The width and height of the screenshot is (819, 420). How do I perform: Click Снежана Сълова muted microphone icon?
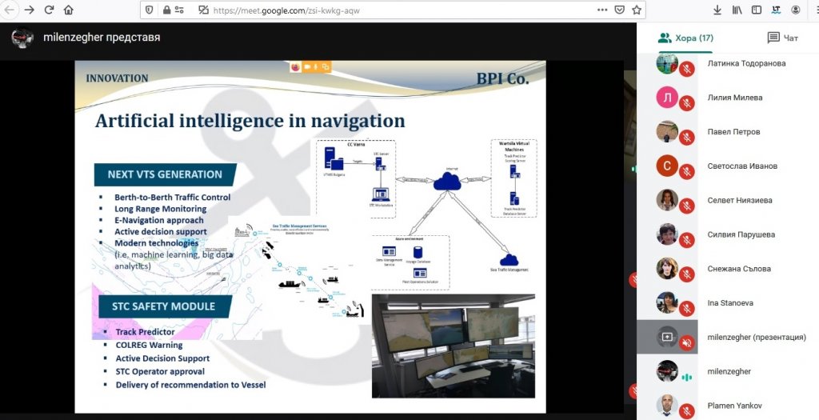tap(687, 274)
